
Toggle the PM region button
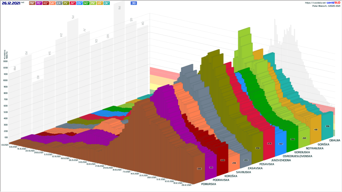32,3
